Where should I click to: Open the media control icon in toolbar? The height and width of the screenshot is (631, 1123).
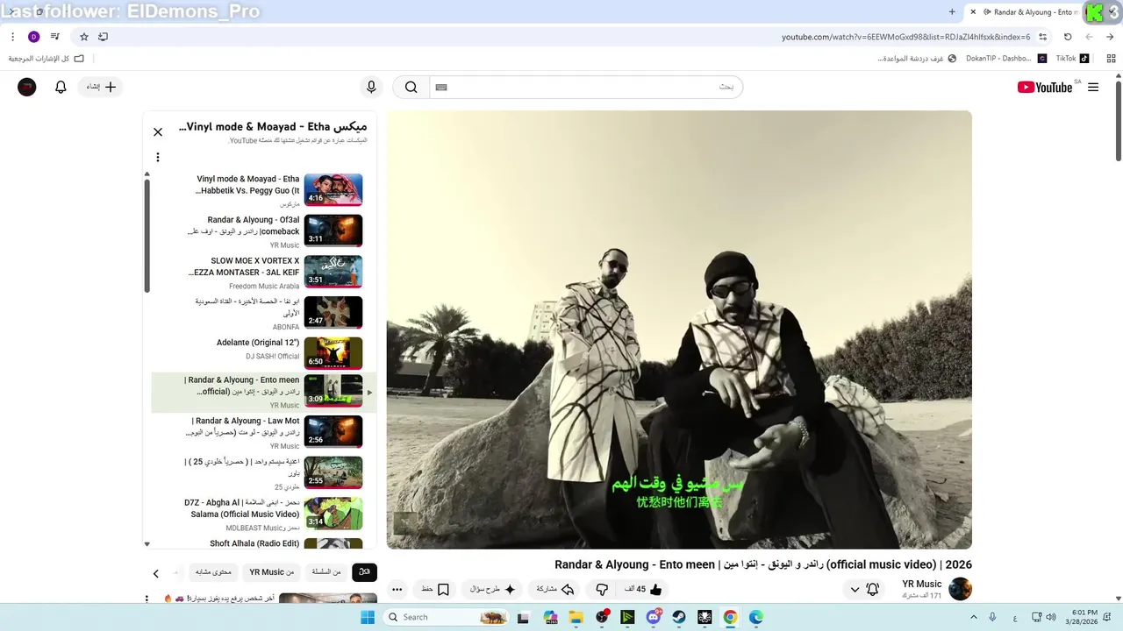(55, 37)
